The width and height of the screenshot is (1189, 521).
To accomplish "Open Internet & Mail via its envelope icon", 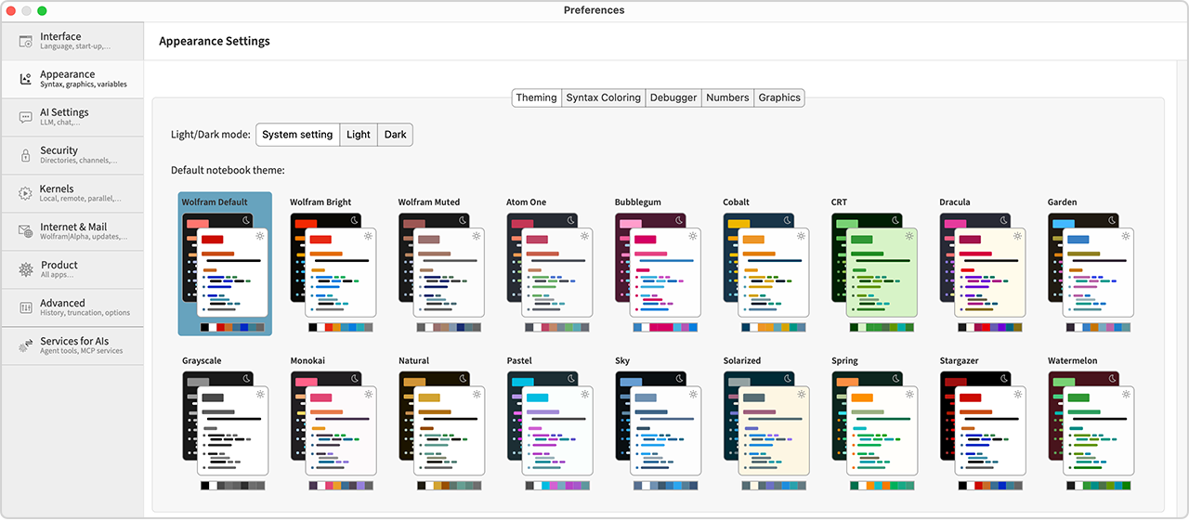I will [25, 231].
